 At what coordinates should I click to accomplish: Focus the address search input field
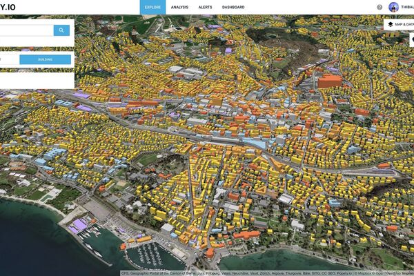coord(26,30)
